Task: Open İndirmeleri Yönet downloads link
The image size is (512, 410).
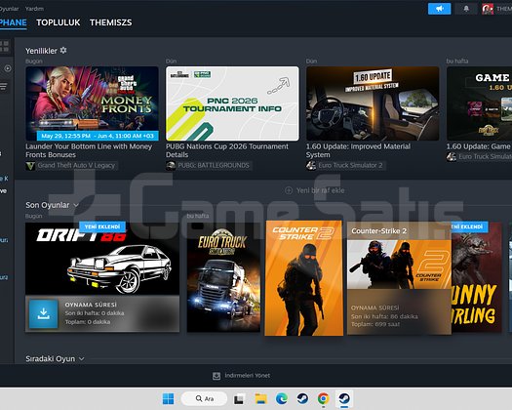Action: [247, 376]
